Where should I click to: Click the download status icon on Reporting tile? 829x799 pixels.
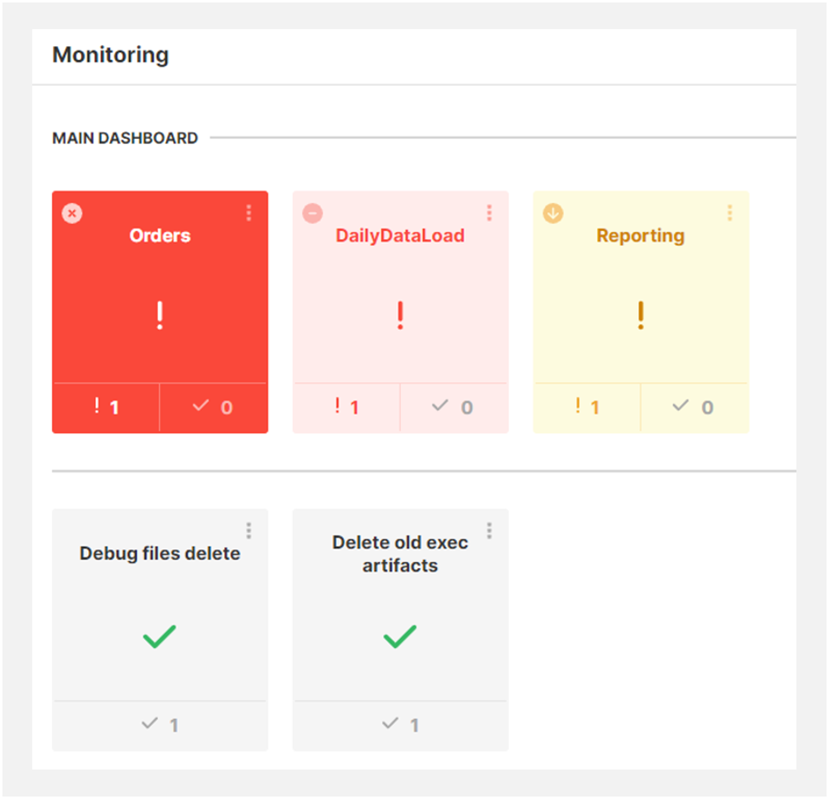pos(552,213)
